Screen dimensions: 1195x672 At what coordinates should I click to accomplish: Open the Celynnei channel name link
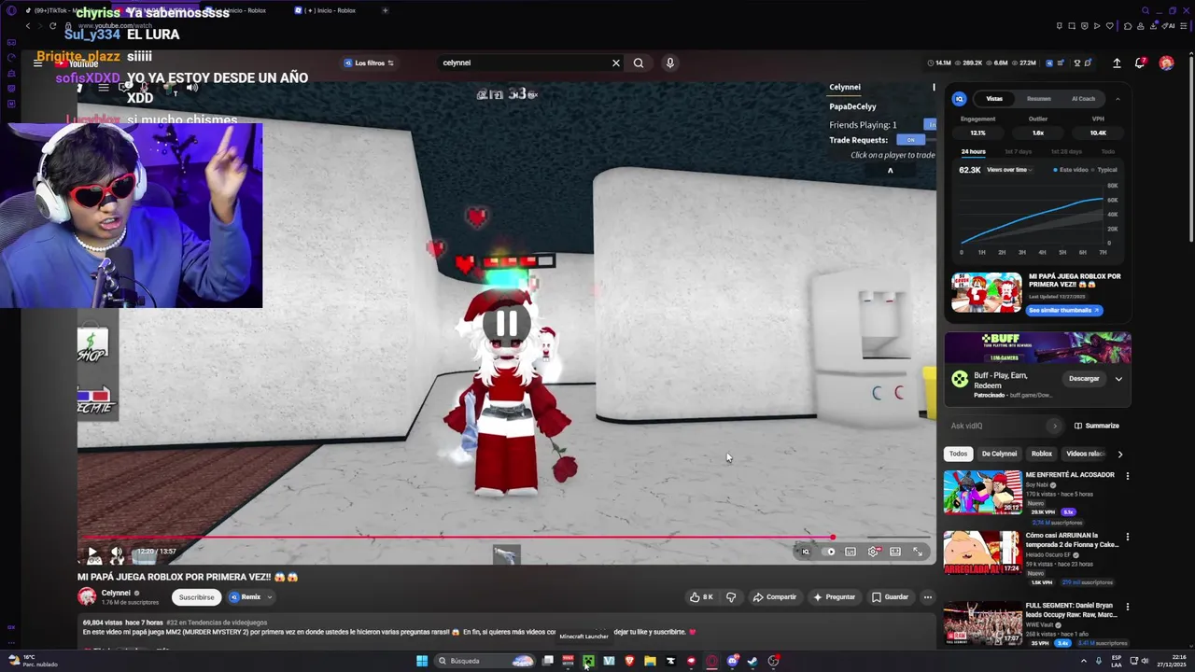116,593
